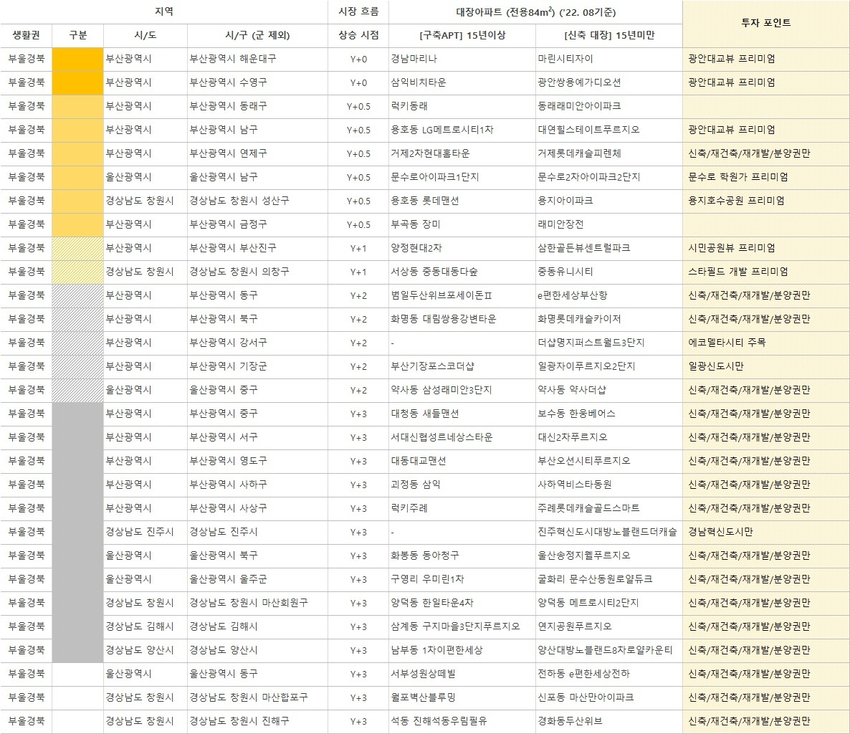
Task: Click the e편한세상부산항 cell
Action: point(608,295)
